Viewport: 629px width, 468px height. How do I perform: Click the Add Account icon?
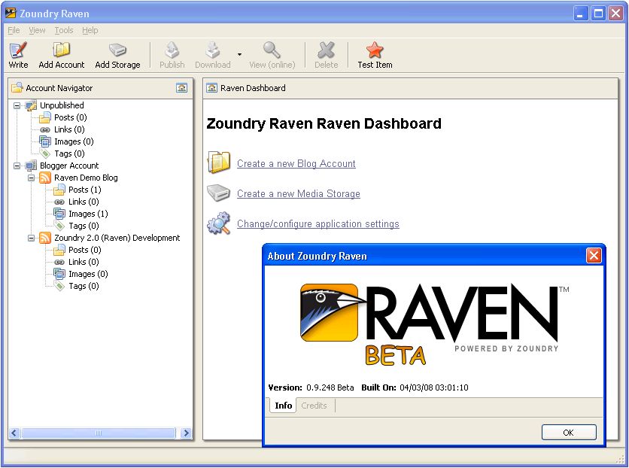(60, 49)
